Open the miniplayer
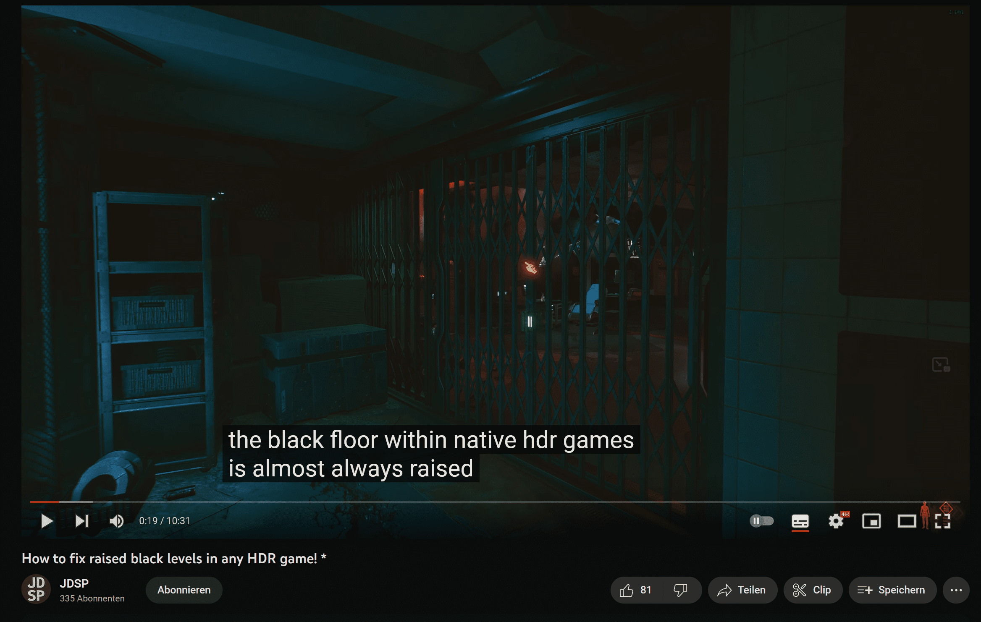This screenshot has height=622, width=981. 871,521
